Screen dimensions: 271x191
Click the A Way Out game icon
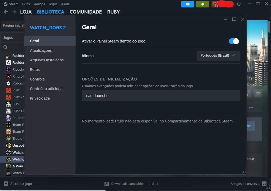point(8,166)
